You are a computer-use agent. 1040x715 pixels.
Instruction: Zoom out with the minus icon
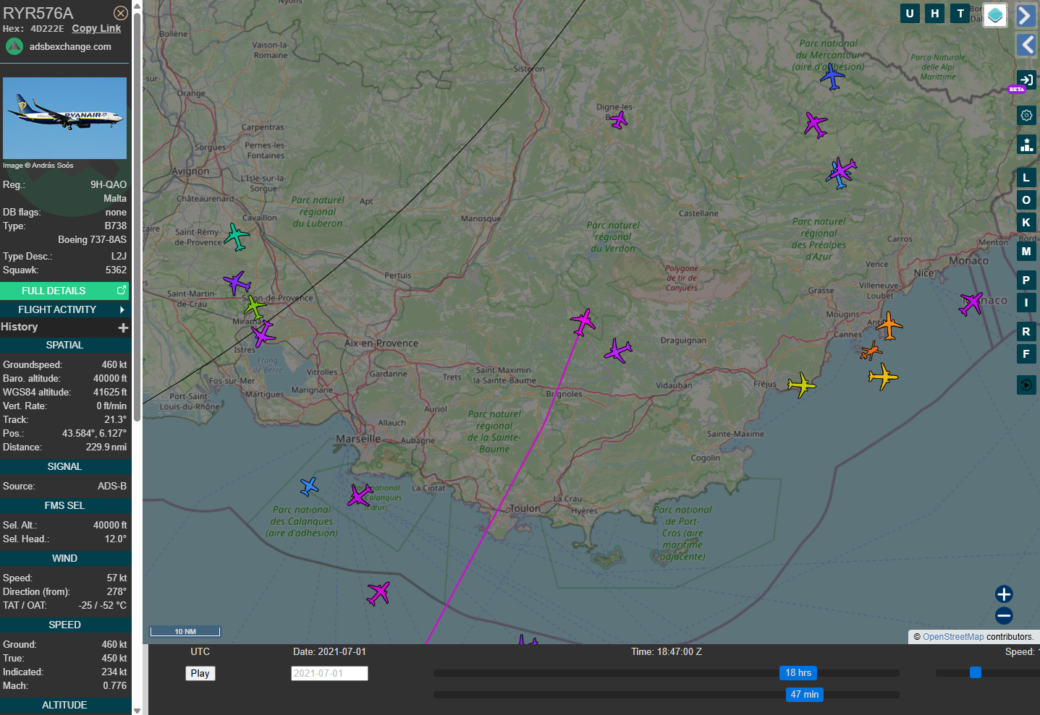1004,616
